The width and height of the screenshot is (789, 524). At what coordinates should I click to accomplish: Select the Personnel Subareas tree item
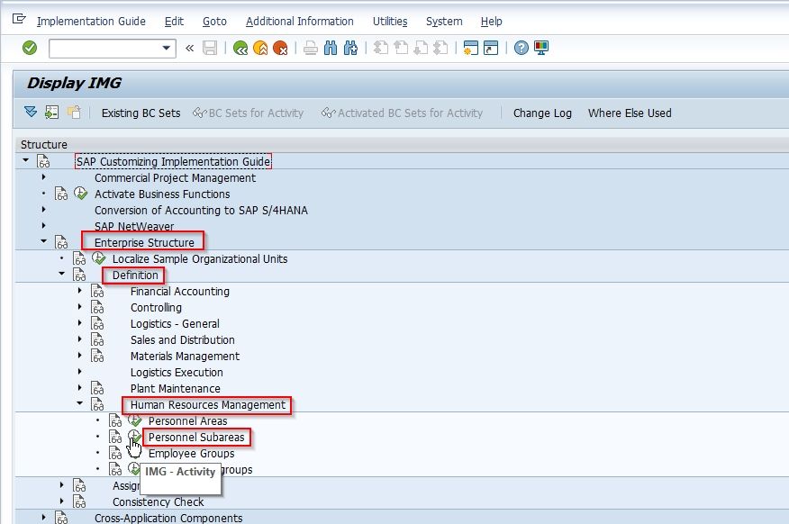[196, 438]
